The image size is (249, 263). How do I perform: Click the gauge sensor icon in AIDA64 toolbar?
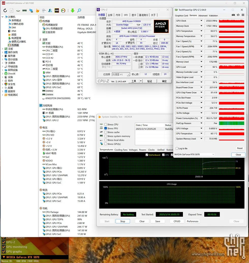(x=63, y=11)
